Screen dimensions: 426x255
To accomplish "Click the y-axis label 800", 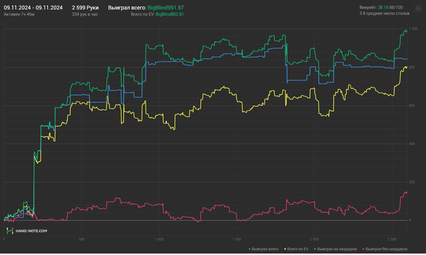I will click(411, 67).
